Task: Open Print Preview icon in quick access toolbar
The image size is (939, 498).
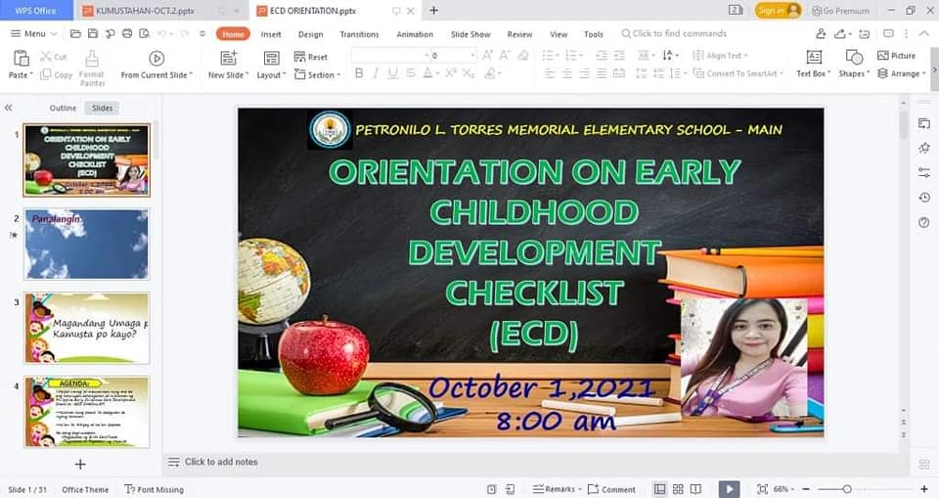Action: pyautogui.click(x=145, y=33)
